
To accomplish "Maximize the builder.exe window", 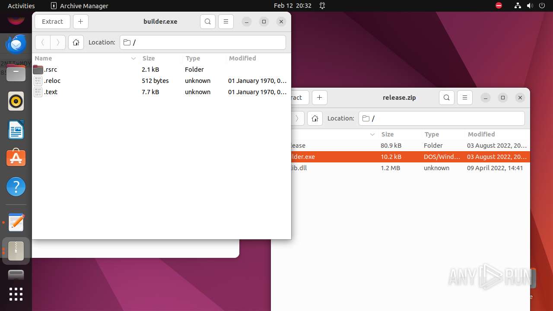I will [x=264, y=22].
